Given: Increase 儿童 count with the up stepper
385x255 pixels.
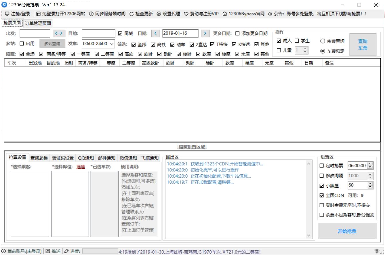Looking at the screenshot, I should click(306, 49).
